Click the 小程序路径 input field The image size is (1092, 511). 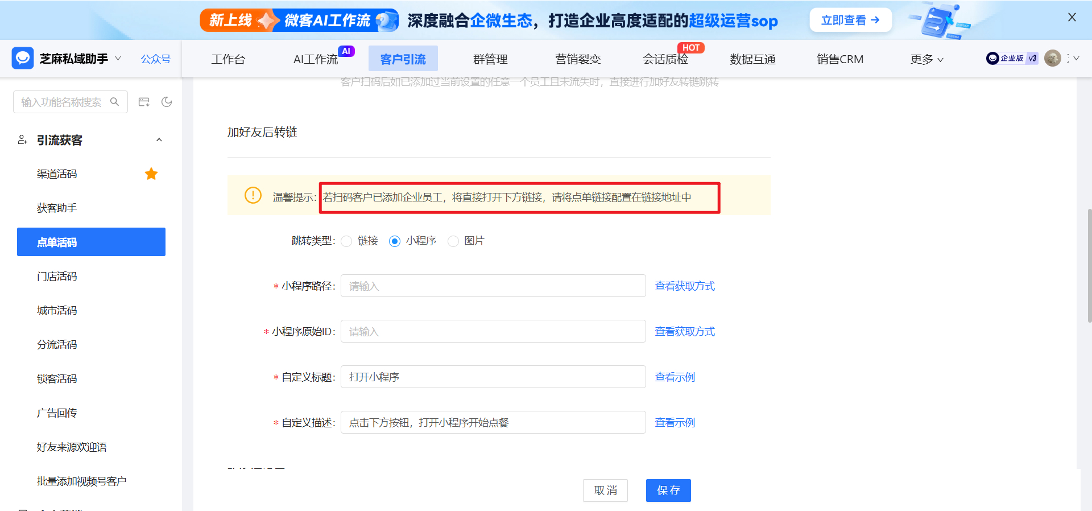click(493, 286)
